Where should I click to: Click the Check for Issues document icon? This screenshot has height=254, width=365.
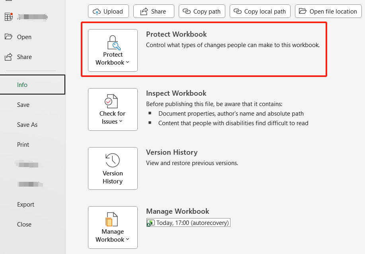pos(111,101)
